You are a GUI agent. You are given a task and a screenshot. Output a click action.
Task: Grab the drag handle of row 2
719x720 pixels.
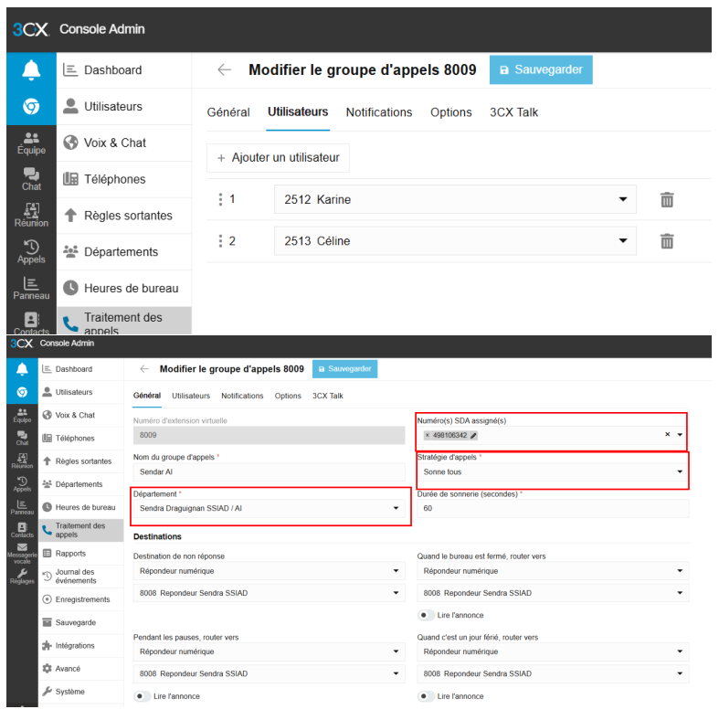click(x=220, y=241)
